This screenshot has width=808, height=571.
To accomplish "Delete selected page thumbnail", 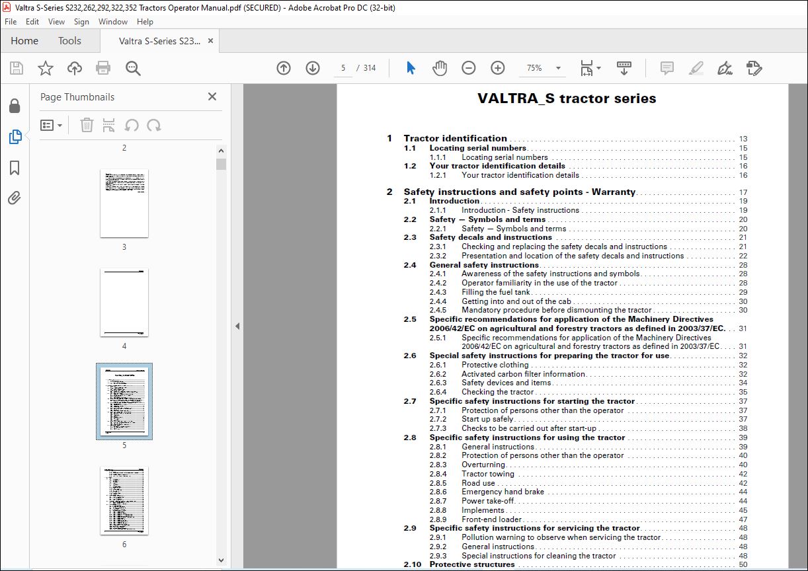I will (x=87, y=125).
